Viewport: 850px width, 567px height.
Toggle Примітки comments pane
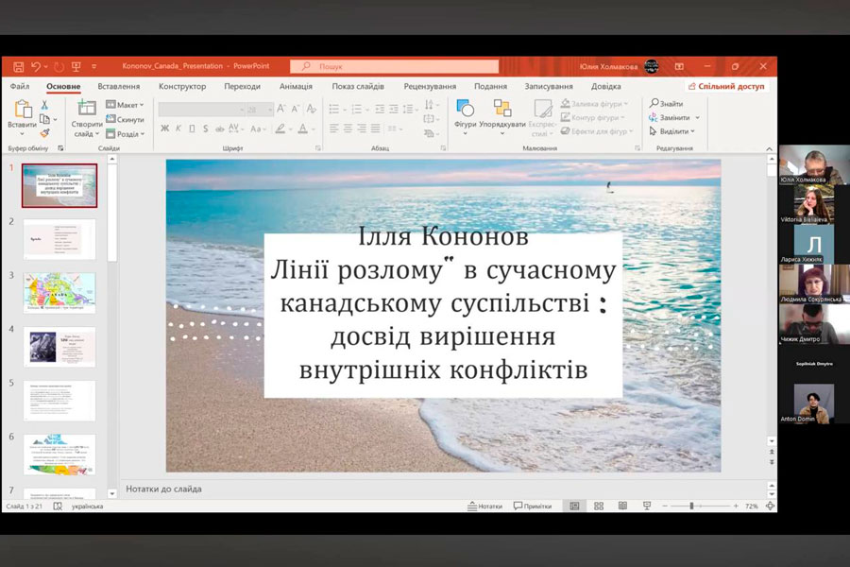coord(532,507)
